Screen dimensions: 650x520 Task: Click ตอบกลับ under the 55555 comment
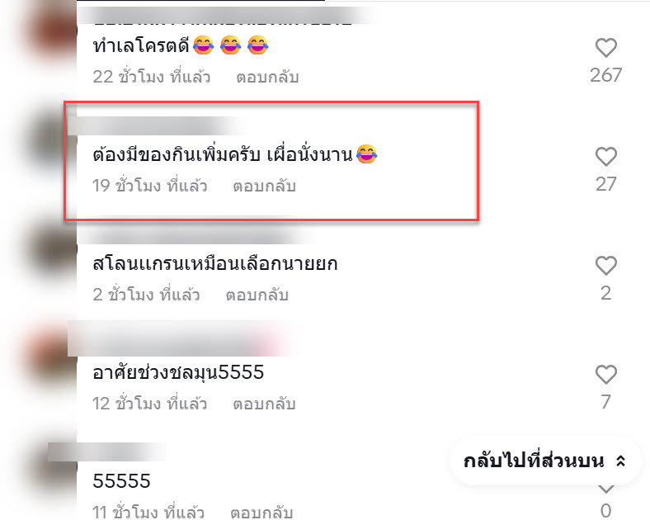[x=261, y=513]
